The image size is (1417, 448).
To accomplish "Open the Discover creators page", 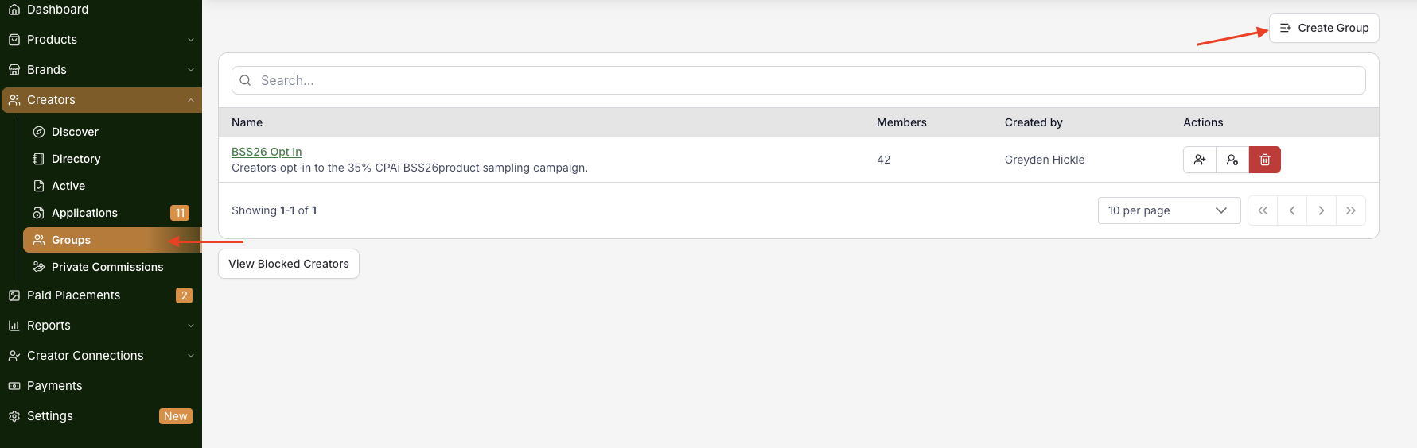I will click(75, 132).
